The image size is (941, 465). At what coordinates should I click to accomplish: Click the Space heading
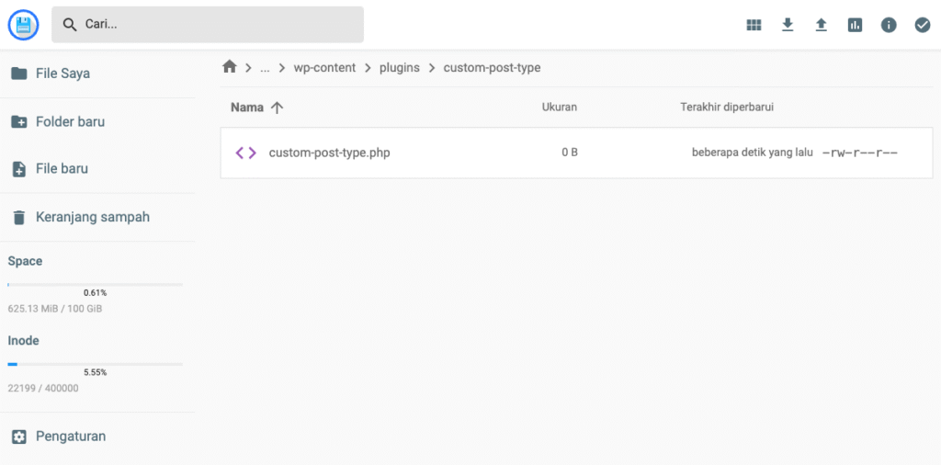tap(25, 261)
